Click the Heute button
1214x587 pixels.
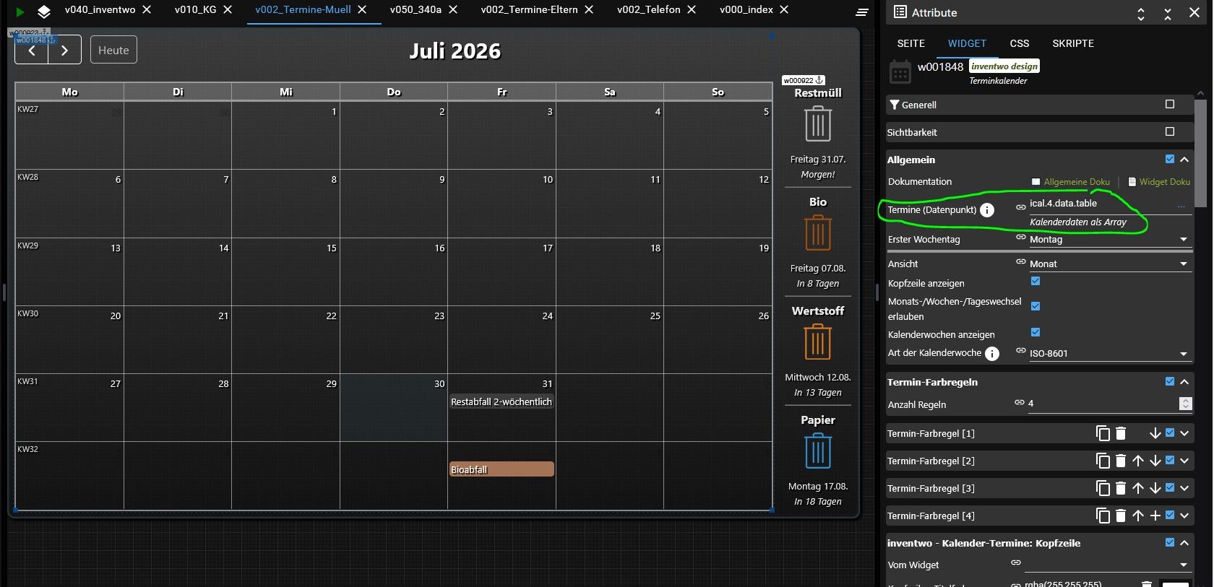113,50
